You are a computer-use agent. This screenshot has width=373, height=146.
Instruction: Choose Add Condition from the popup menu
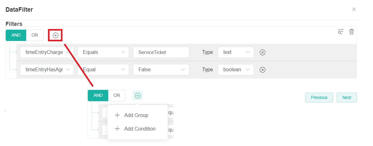[139, 129]
